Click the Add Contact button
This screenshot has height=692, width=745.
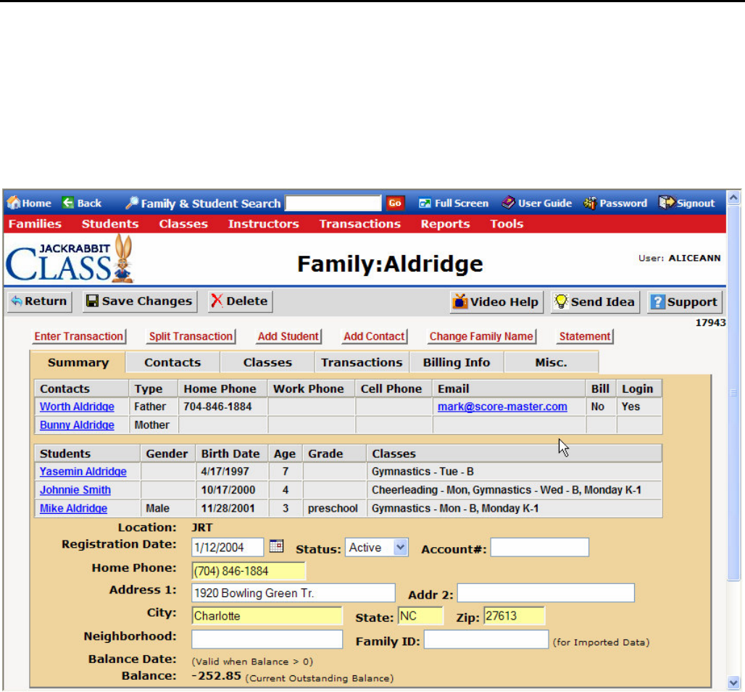[375, 336]
